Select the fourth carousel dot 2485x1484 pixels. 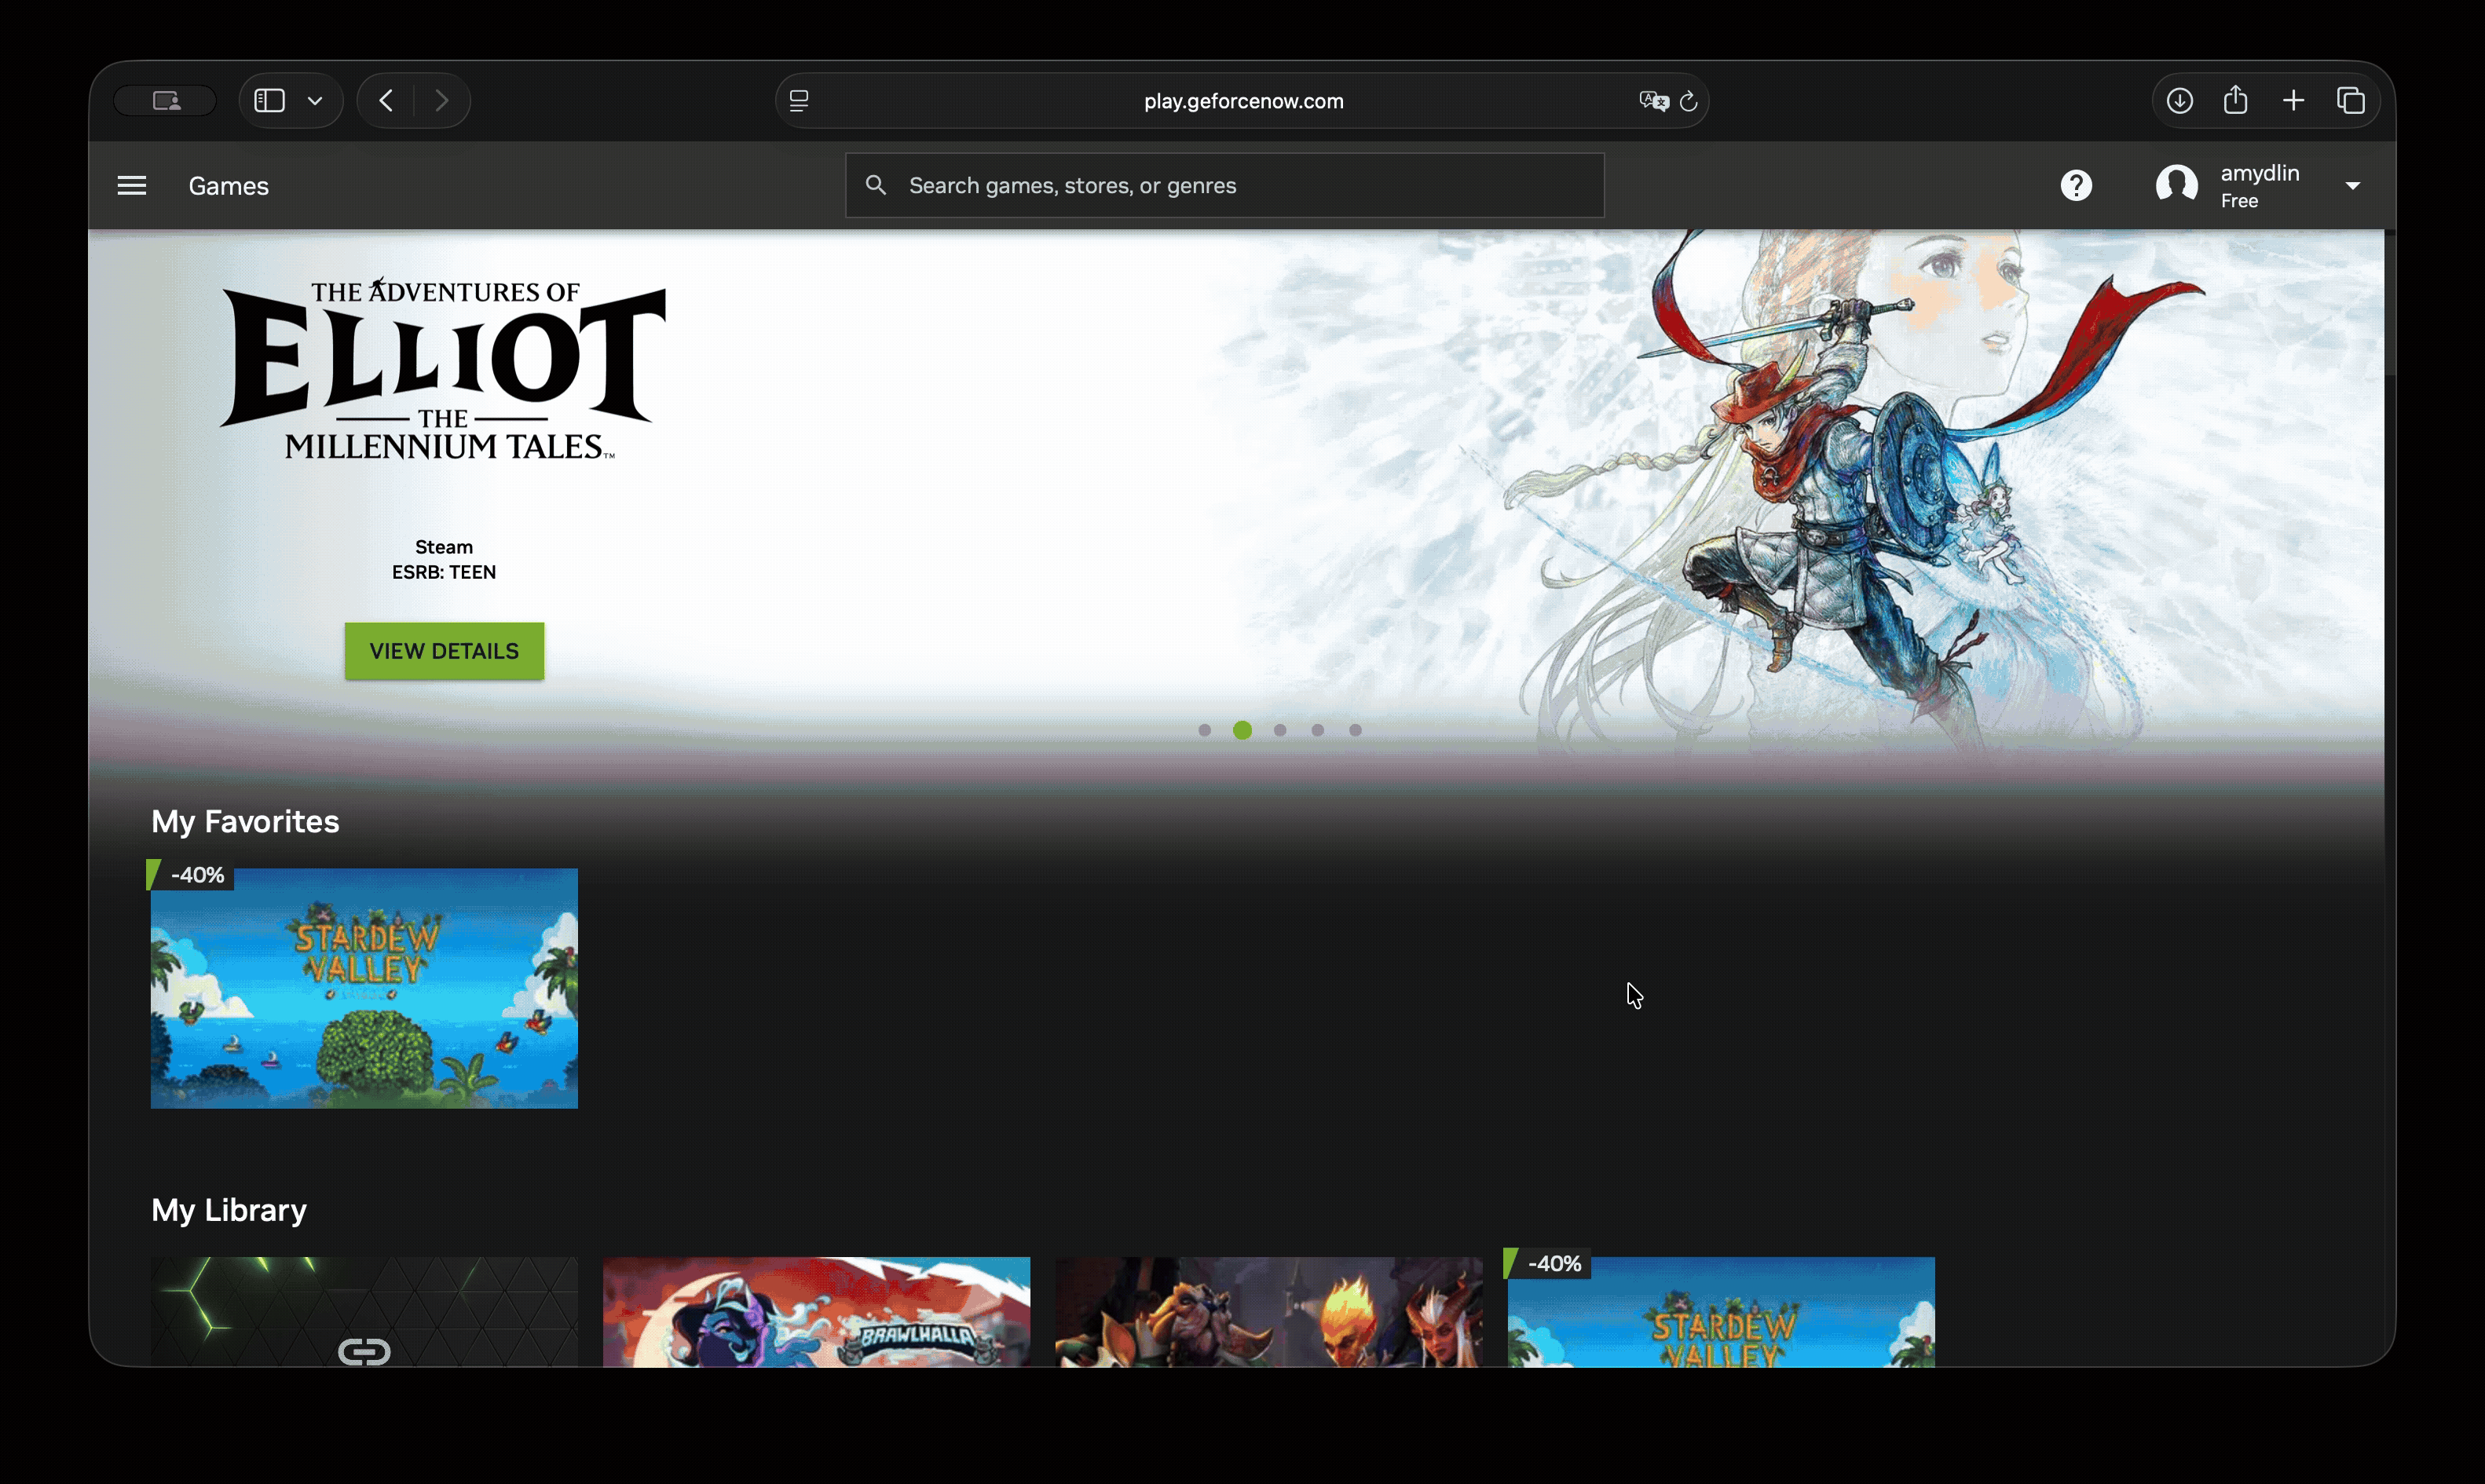1318,730
